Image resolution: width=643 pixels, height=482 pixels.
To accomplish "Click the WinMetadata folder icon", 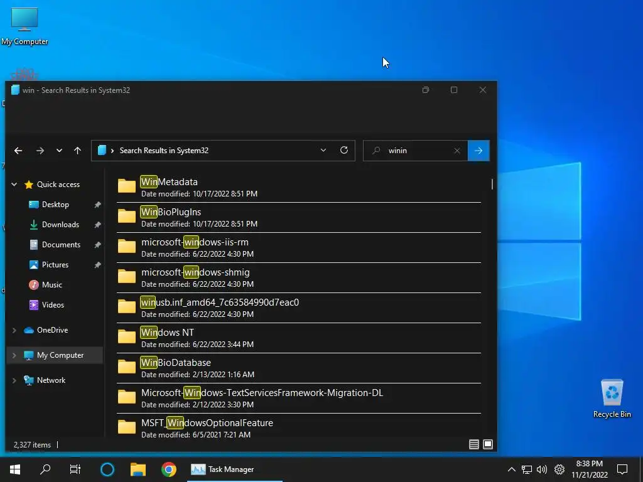I will pos(127,186).
